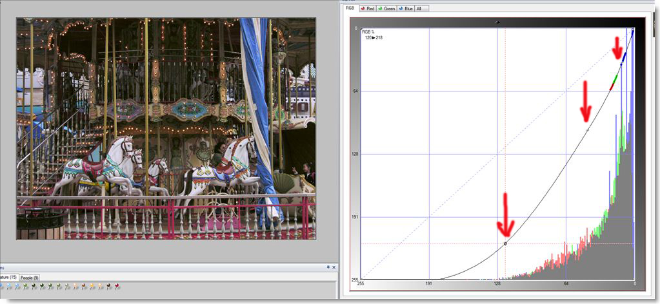Click the curve control point near 128
The image size is (660, 304).
click(x=505, y=243)
